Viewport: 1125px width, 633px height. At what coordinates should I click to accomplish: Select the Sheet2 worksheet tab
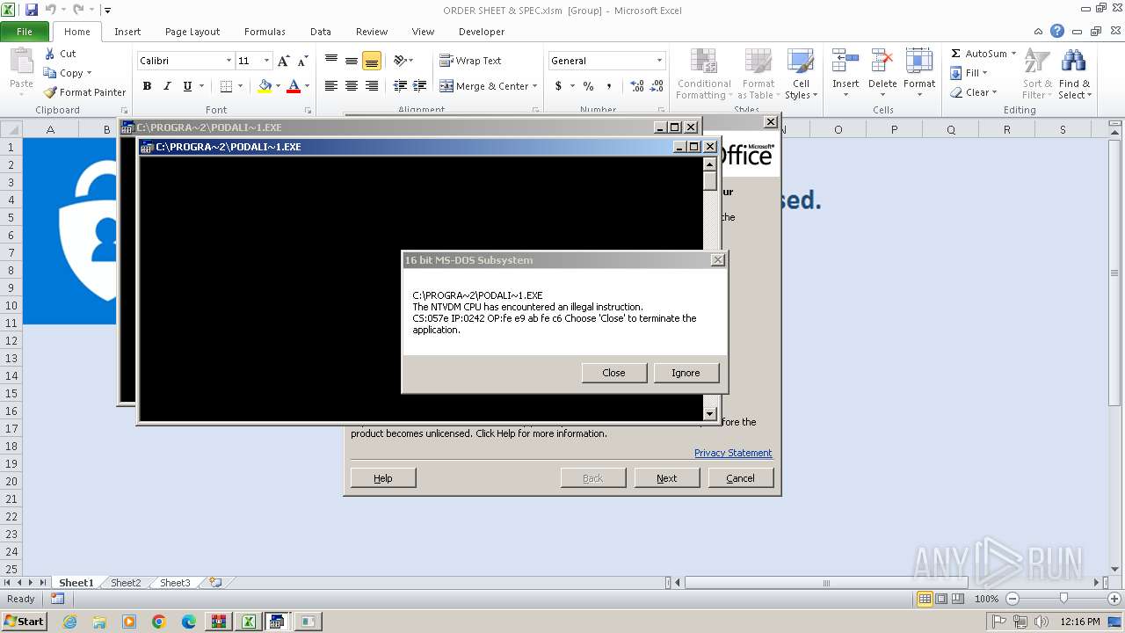click(x=126, y=583)
